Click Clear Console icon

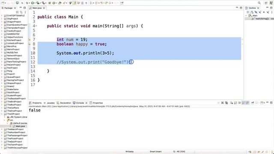(x=232, y=103)
